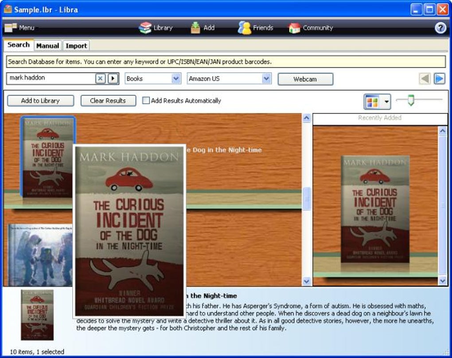Switch to the Import tab

pyautogui.click(x=76, y=46)
